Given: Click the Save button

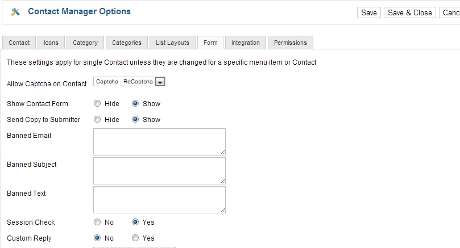Looking at the screenshot, I should tap(369, 12).
